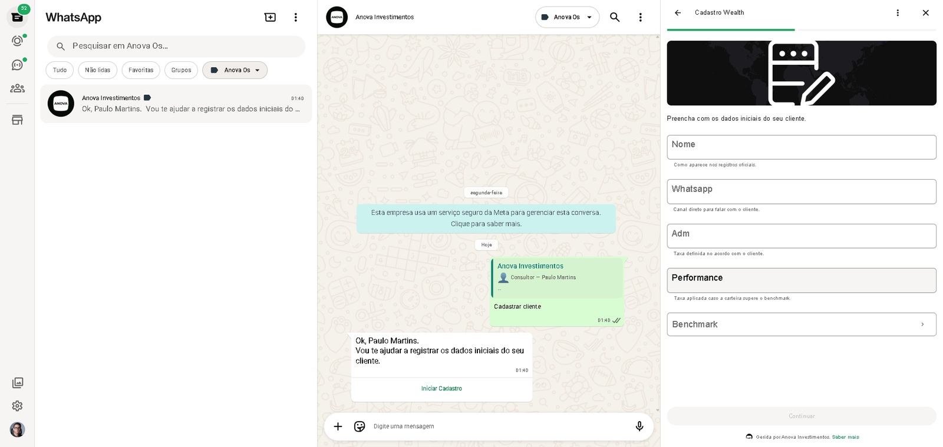Click the Nome input field
This screenshot has width=943, height=447.
pos(801,147)
